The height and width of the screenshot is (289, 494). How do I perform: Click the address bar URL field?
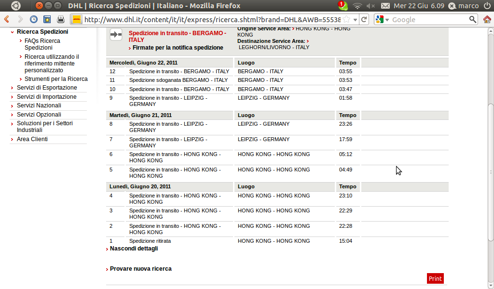pyautogui.click(x=212, y=19)
